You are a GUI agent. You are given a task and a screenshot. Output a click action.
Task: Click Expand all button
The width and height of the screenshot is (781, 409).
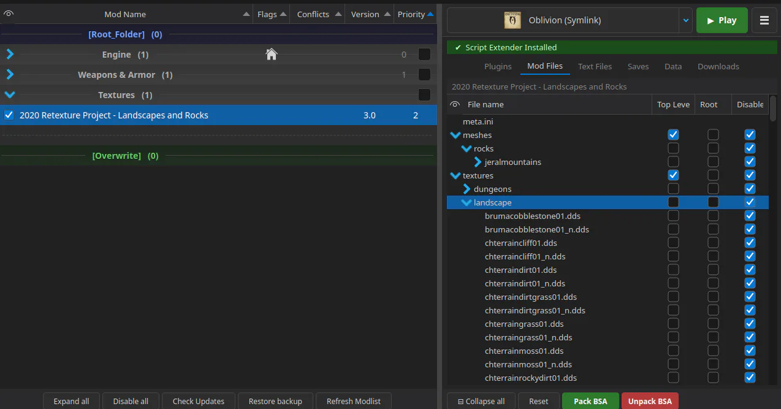pyautogui.click(x=71, y=401)
